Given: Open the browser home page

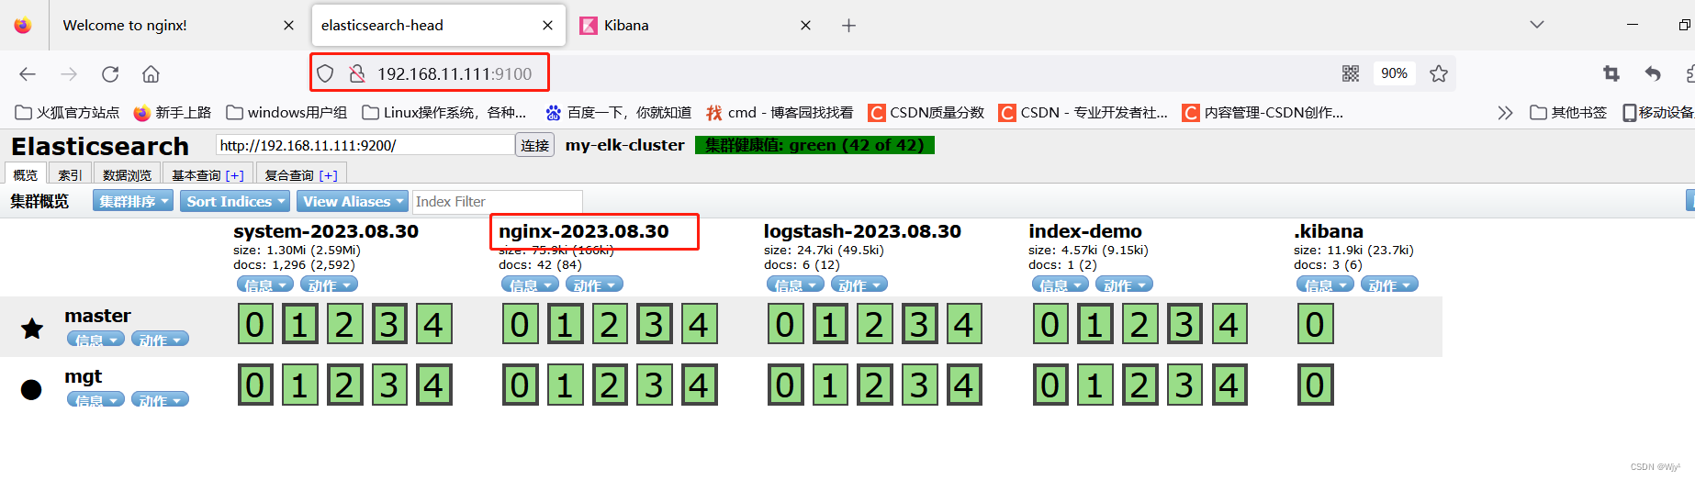Looking at the screenshot, I should pos(152,73).
